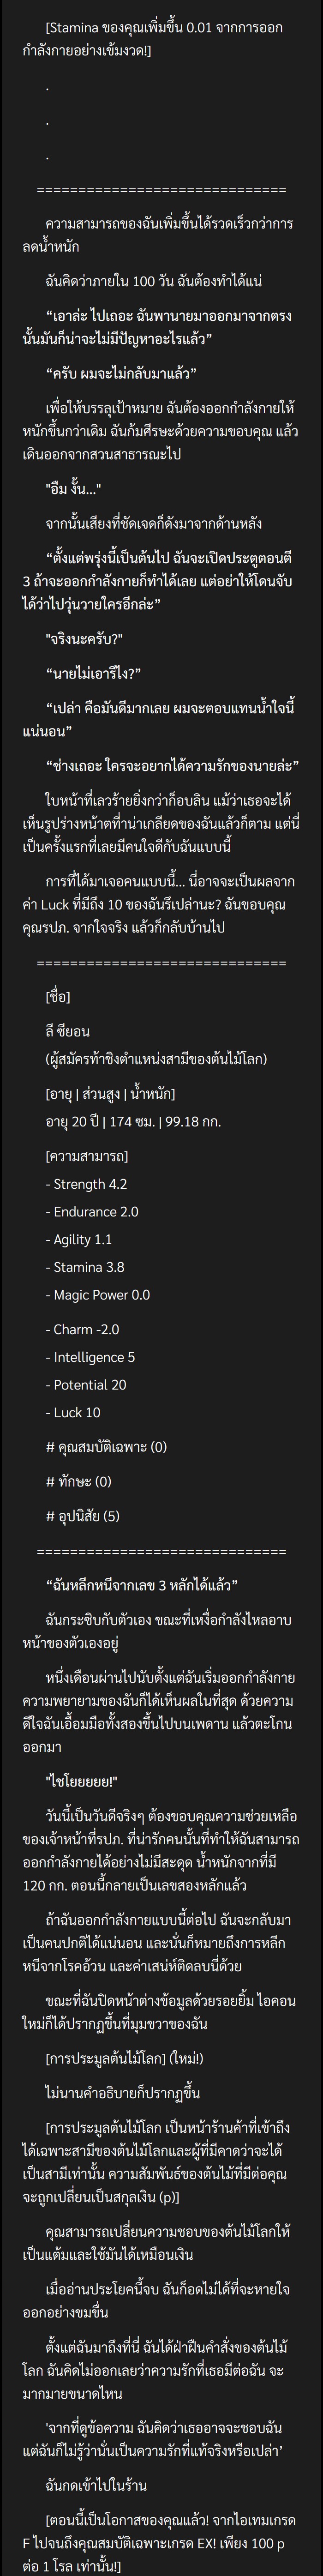Click the "Endurance 2.0" stat line
The height and width of the screenshot is (2576, 323).
[92, 1212]
